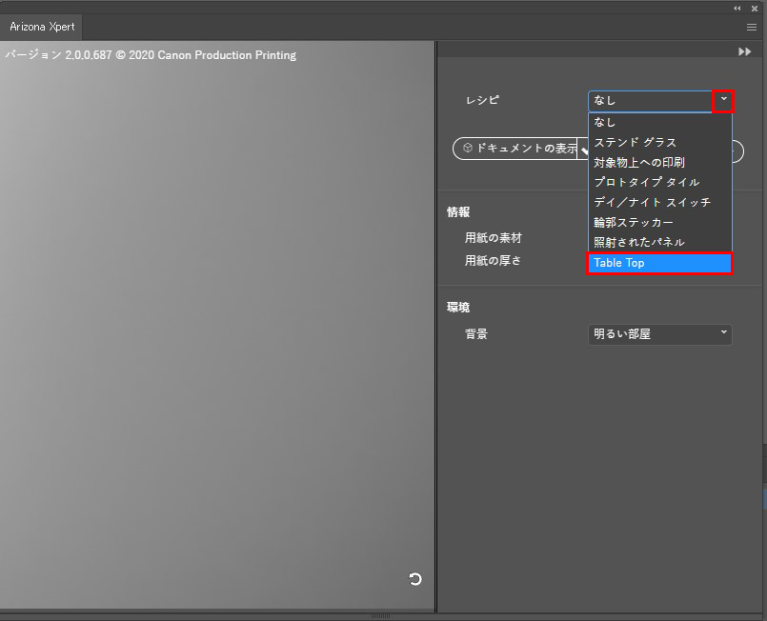Screen dimensions: 767x621
Task: Collapse the panel with double-arrow icon
Action: (x=737, y=9)
